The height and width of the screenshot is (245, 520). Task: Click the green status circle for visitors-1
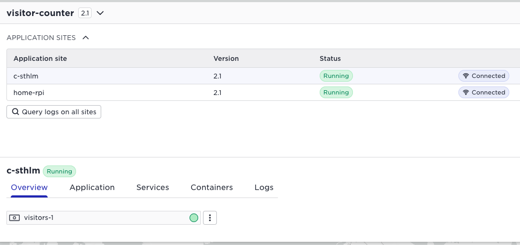coord(194,218)
